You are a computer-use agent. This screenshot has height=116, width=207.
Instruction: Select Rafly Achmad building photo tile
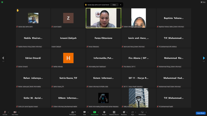coord(138,98)
